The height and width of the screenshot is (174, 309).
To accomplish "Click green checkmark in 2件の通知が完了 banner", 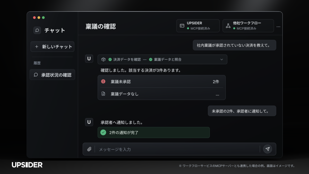I will 103,132.
